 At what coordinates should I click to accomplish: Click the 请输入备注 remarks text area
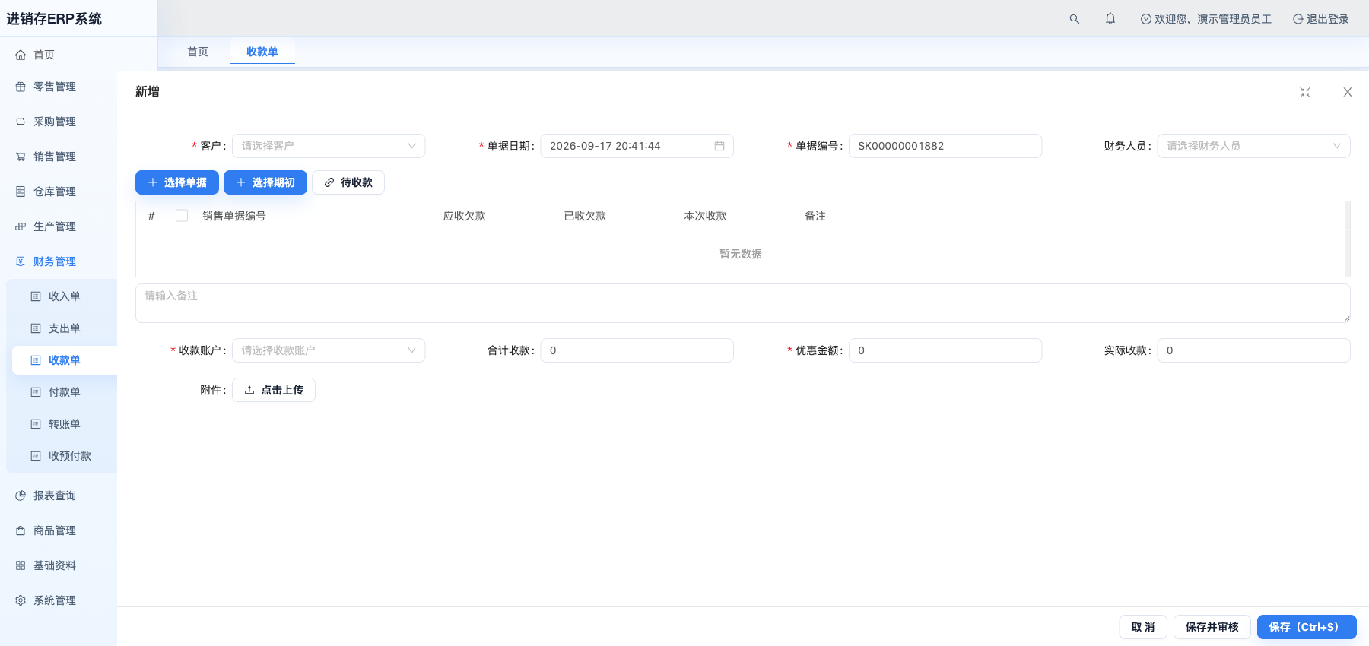[x=743, y=303]
